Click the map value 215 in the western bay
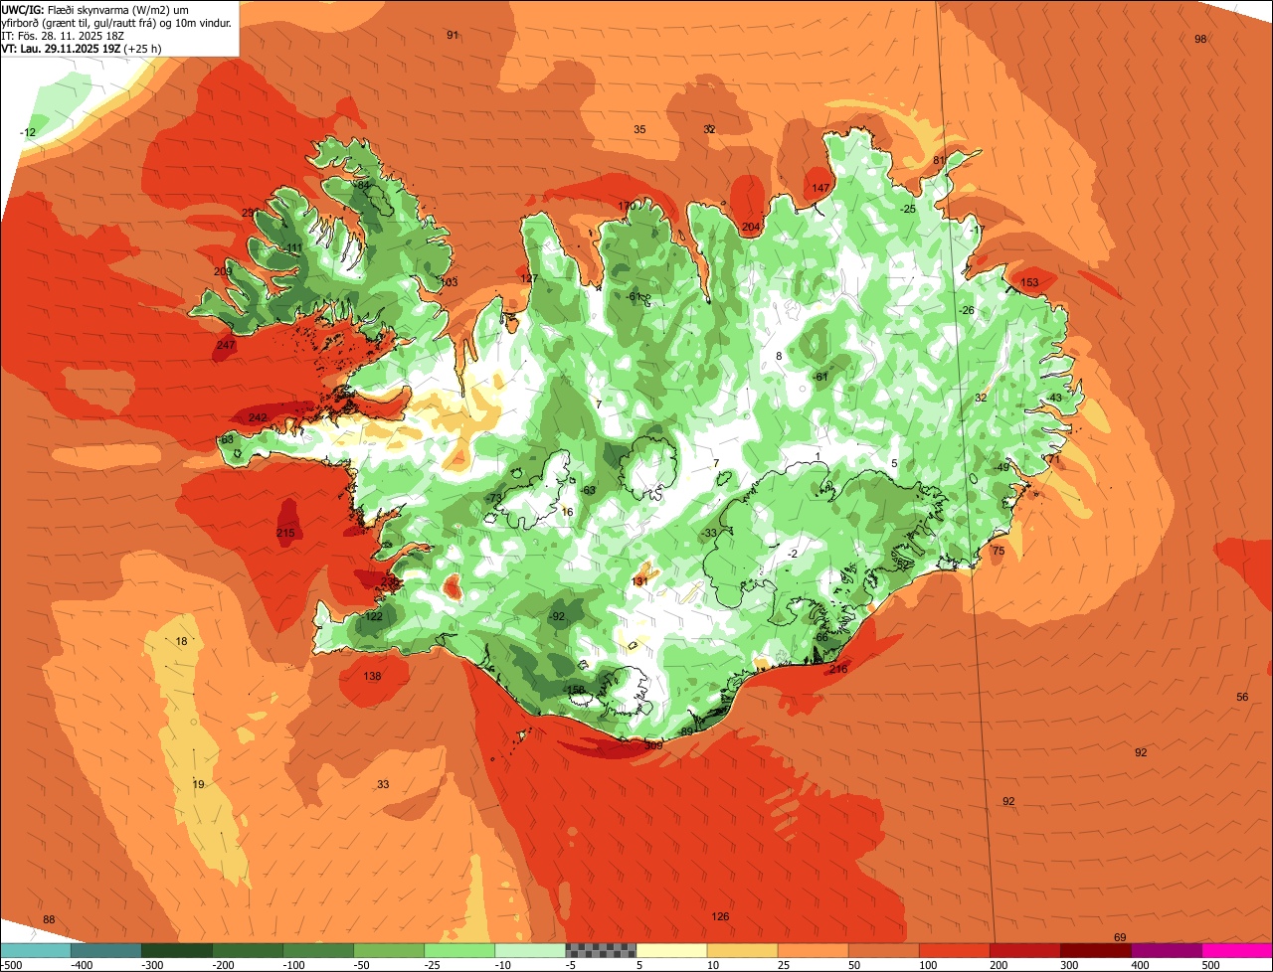Viewport: 1273px width, 972px height. click(x=285, y=534)
